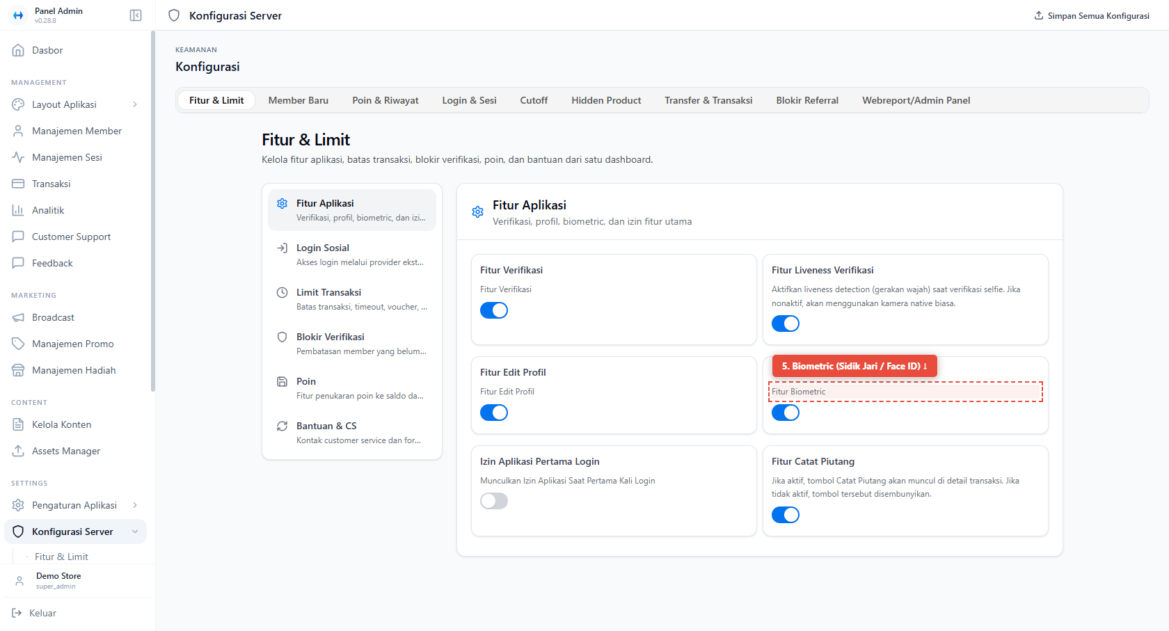Select the Webreport/Admin Panel tab

[x=916, y=100]
